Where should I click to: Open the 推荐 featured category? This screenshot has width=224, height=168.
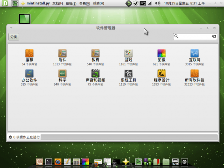[29, 58]
